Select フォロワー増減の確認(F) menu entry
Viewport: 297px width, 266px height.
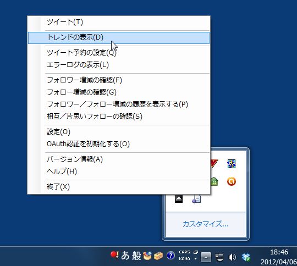[119, 80]
